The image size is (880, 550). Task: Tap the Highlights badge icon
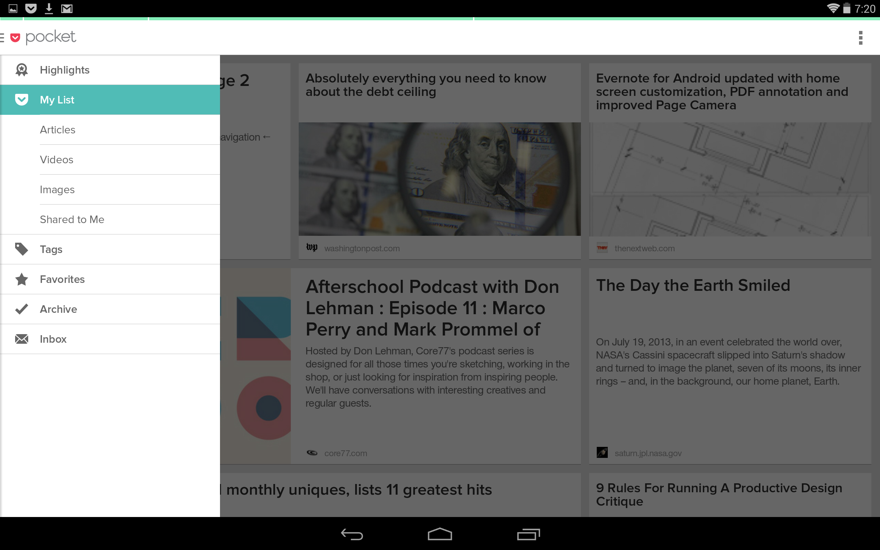[x=21, y=70]
